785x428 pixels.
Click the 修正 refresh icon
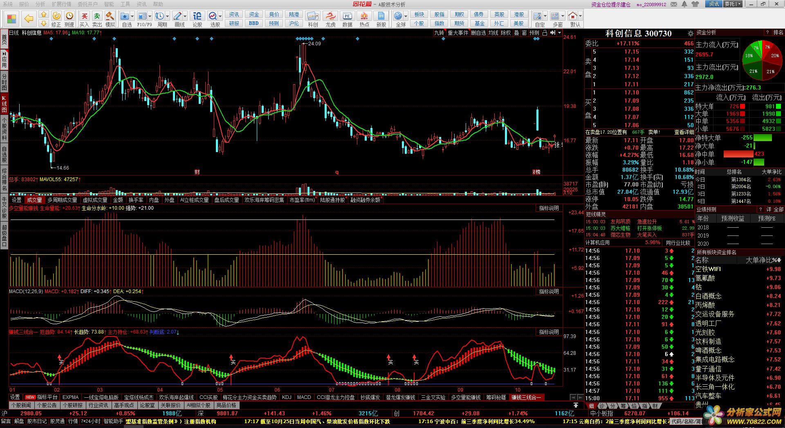pos(56,16)
